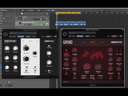Click the yellow cycle range in ruler

pos(68,13)
